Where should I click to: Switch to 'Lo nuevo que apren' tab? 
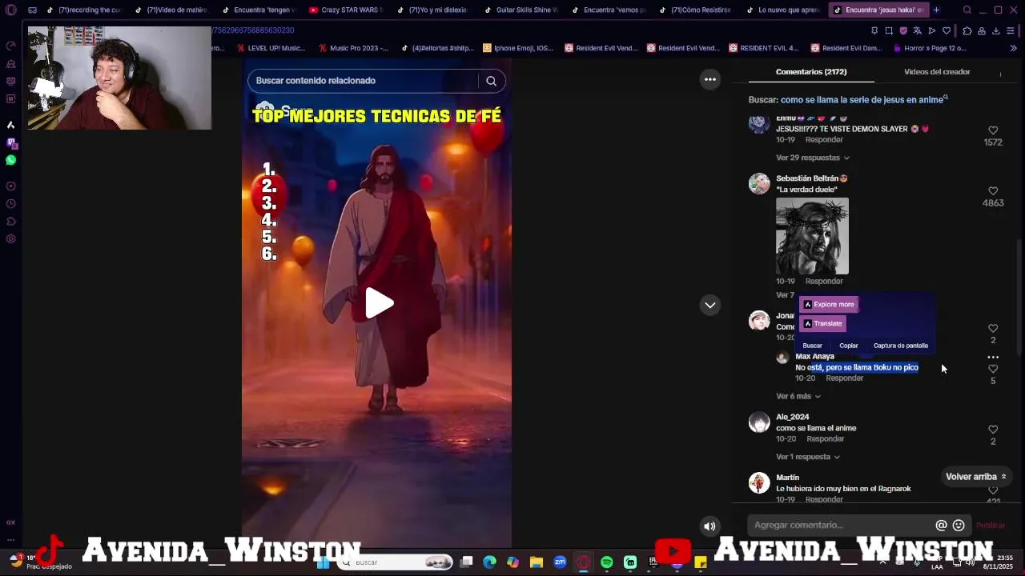[x=783, y=10]
